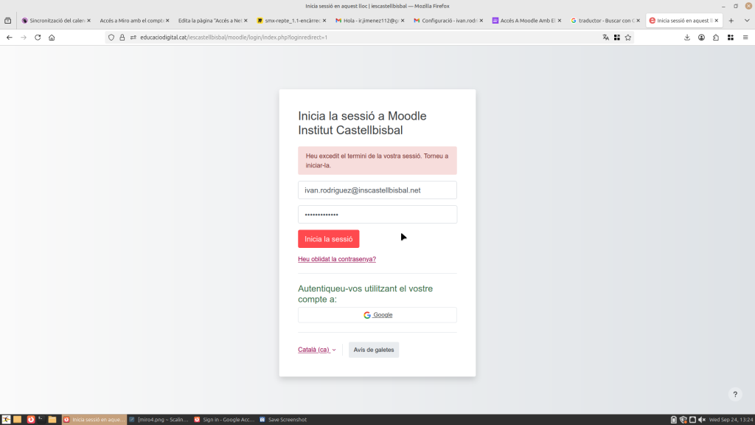This screenshot has width=755, height=425.
Task: Open the list all tabs dropdown
Action: 745,21
